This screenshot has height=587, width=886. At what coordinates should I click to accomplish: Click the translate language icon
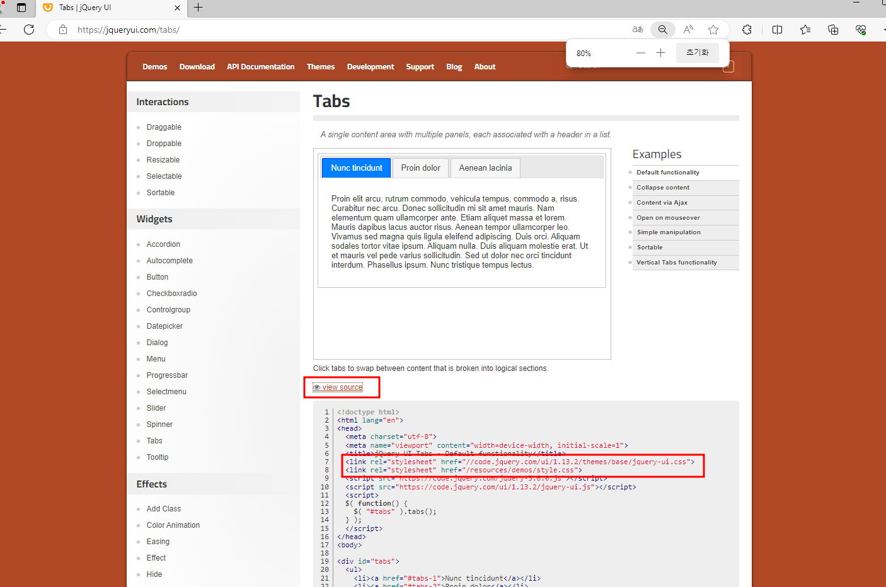pyautogui.click(x=638, y=30)
